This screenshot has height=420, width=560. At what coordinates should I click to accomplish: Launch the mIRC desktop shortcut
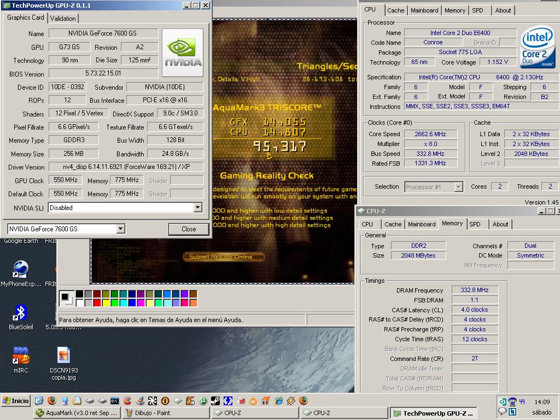21,360
